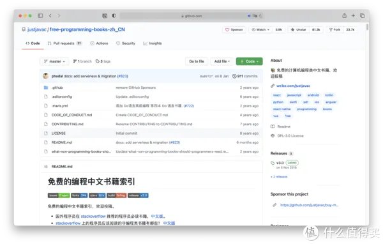383x244 pixels.
Task: Select the python topic tag
Action: (x=278, y=102)
